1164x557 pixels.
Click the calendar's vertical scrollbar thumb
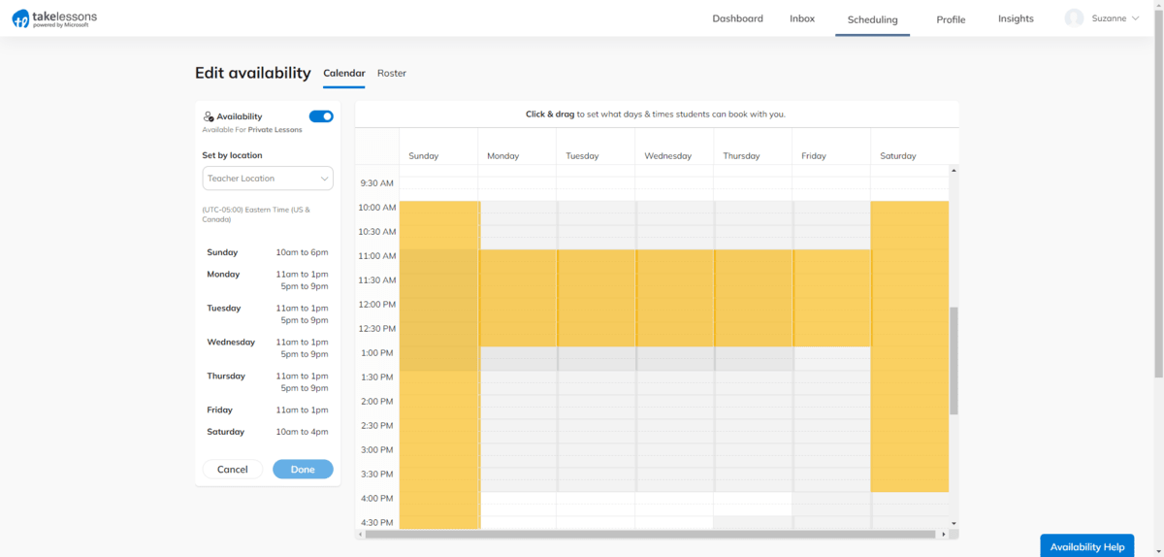(954, 361)
